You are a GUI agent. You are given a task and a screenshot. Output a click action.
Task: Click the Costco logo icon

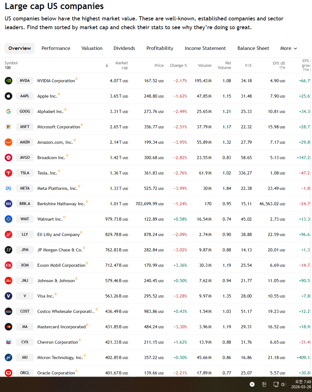tap(8, 311)
